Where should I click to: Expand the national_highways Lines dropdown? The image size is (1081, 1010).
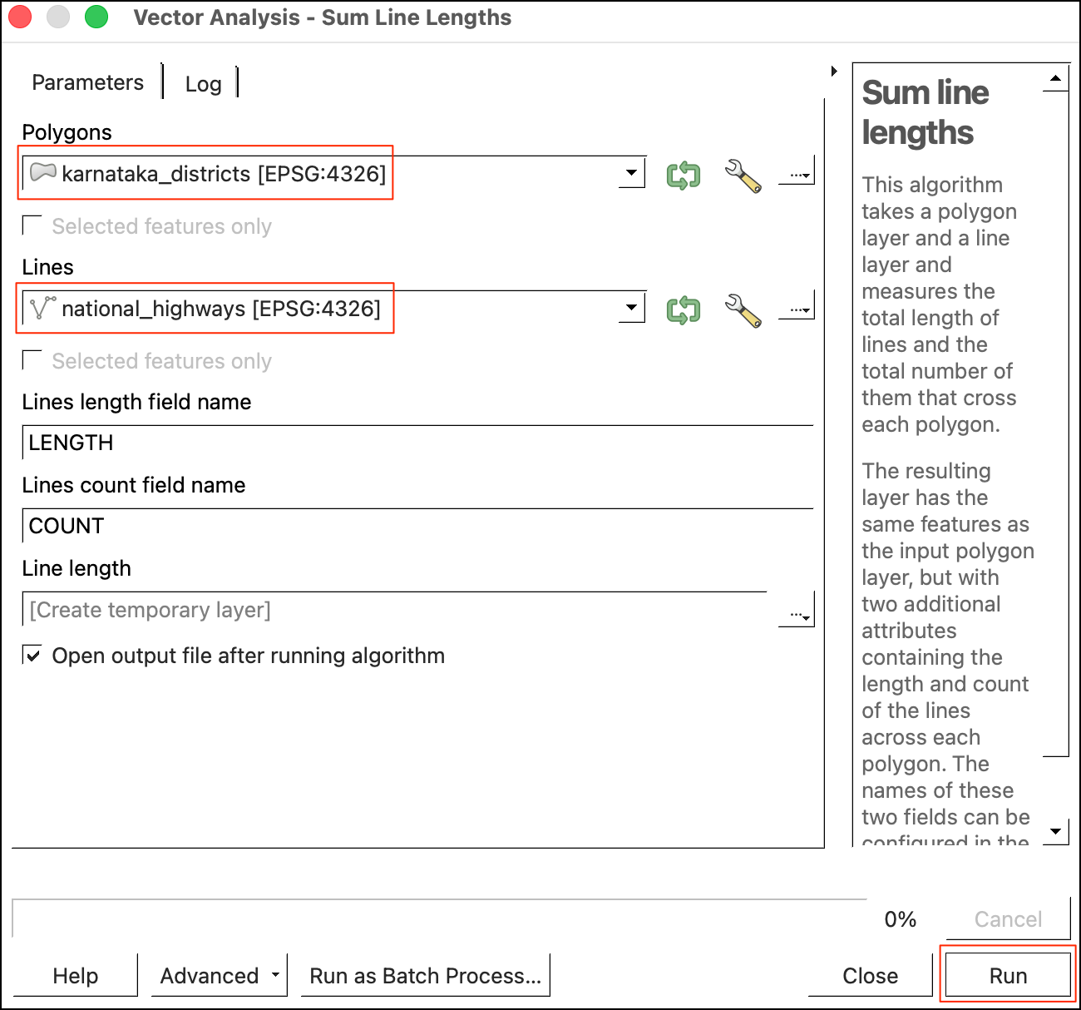click(631, 308)
